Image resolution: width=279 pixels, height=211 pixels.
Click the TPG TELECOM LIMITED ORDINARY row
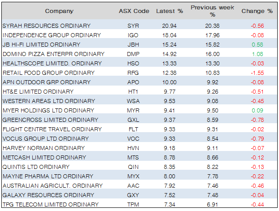[x=50, y=205]
